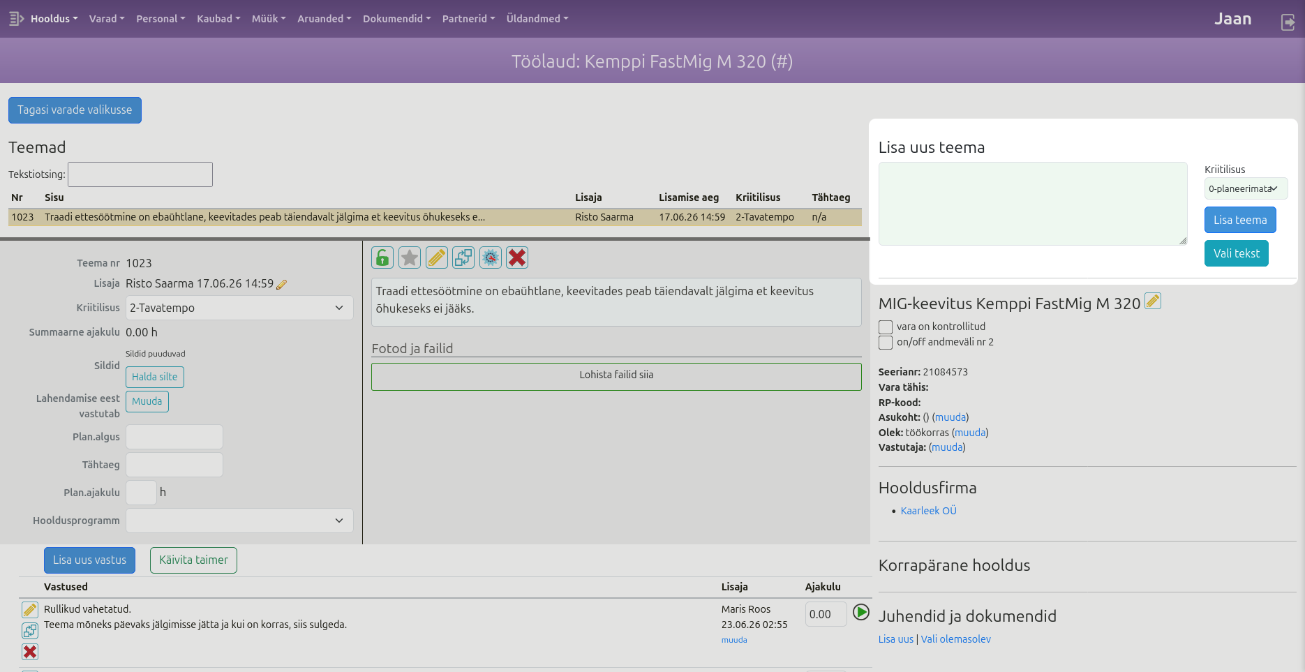Click 'Tagasi varade valikusse' button
The height and width of the screenshot is (672, 1305).
tap(75, 110)
